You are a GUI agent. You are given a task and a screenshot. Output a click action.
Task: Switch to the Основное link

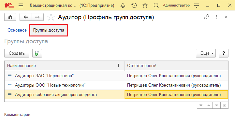point(17,30)
